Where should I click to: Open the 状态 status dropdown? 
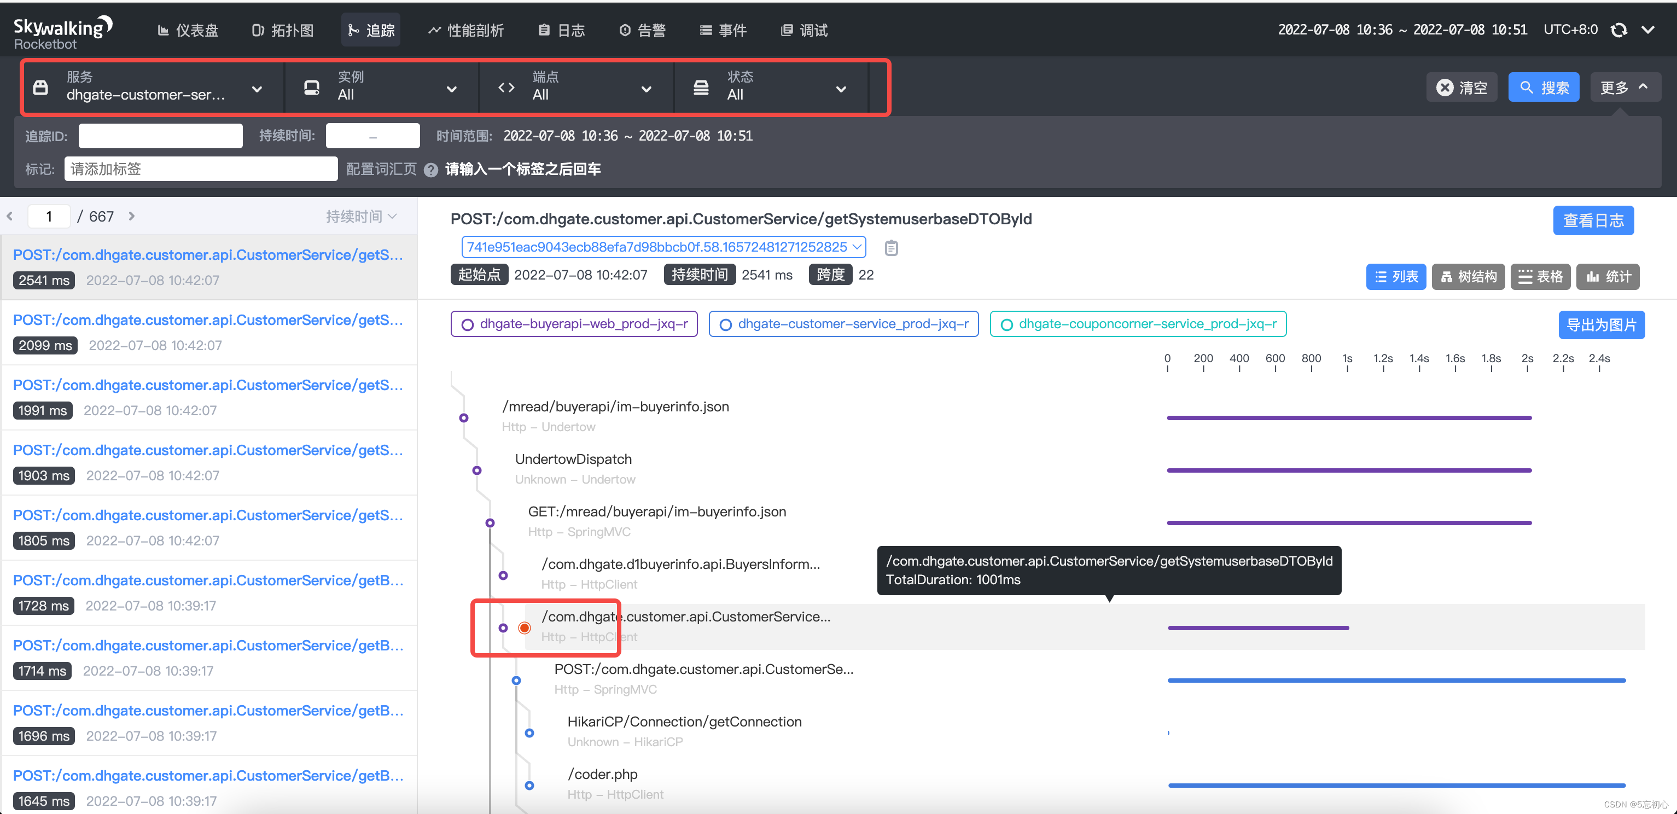[x=771, y=88]
